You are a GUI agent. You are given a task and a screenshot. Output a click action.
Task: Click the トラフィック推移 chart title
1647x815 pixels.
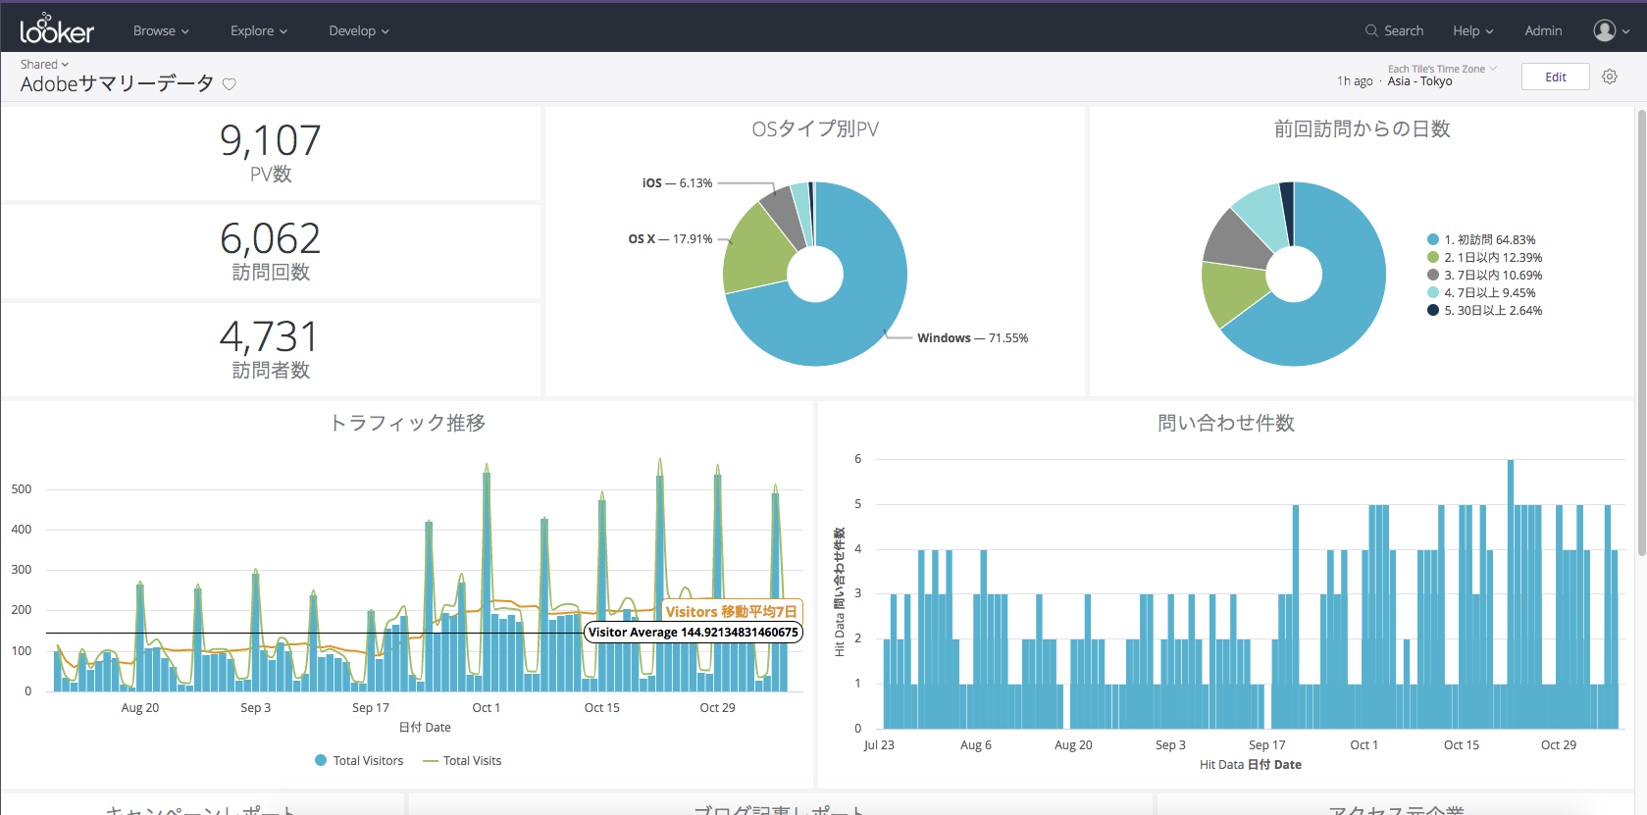tap(407, 423)
